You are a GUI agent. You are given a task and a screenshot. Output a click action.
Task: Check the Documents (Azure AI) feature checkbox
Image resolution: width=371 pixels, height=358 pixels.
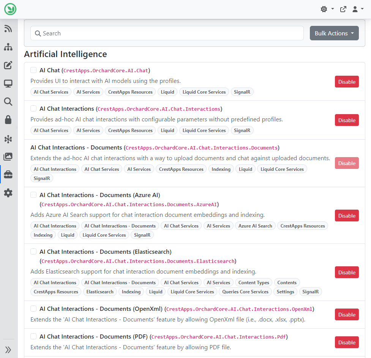33,195
